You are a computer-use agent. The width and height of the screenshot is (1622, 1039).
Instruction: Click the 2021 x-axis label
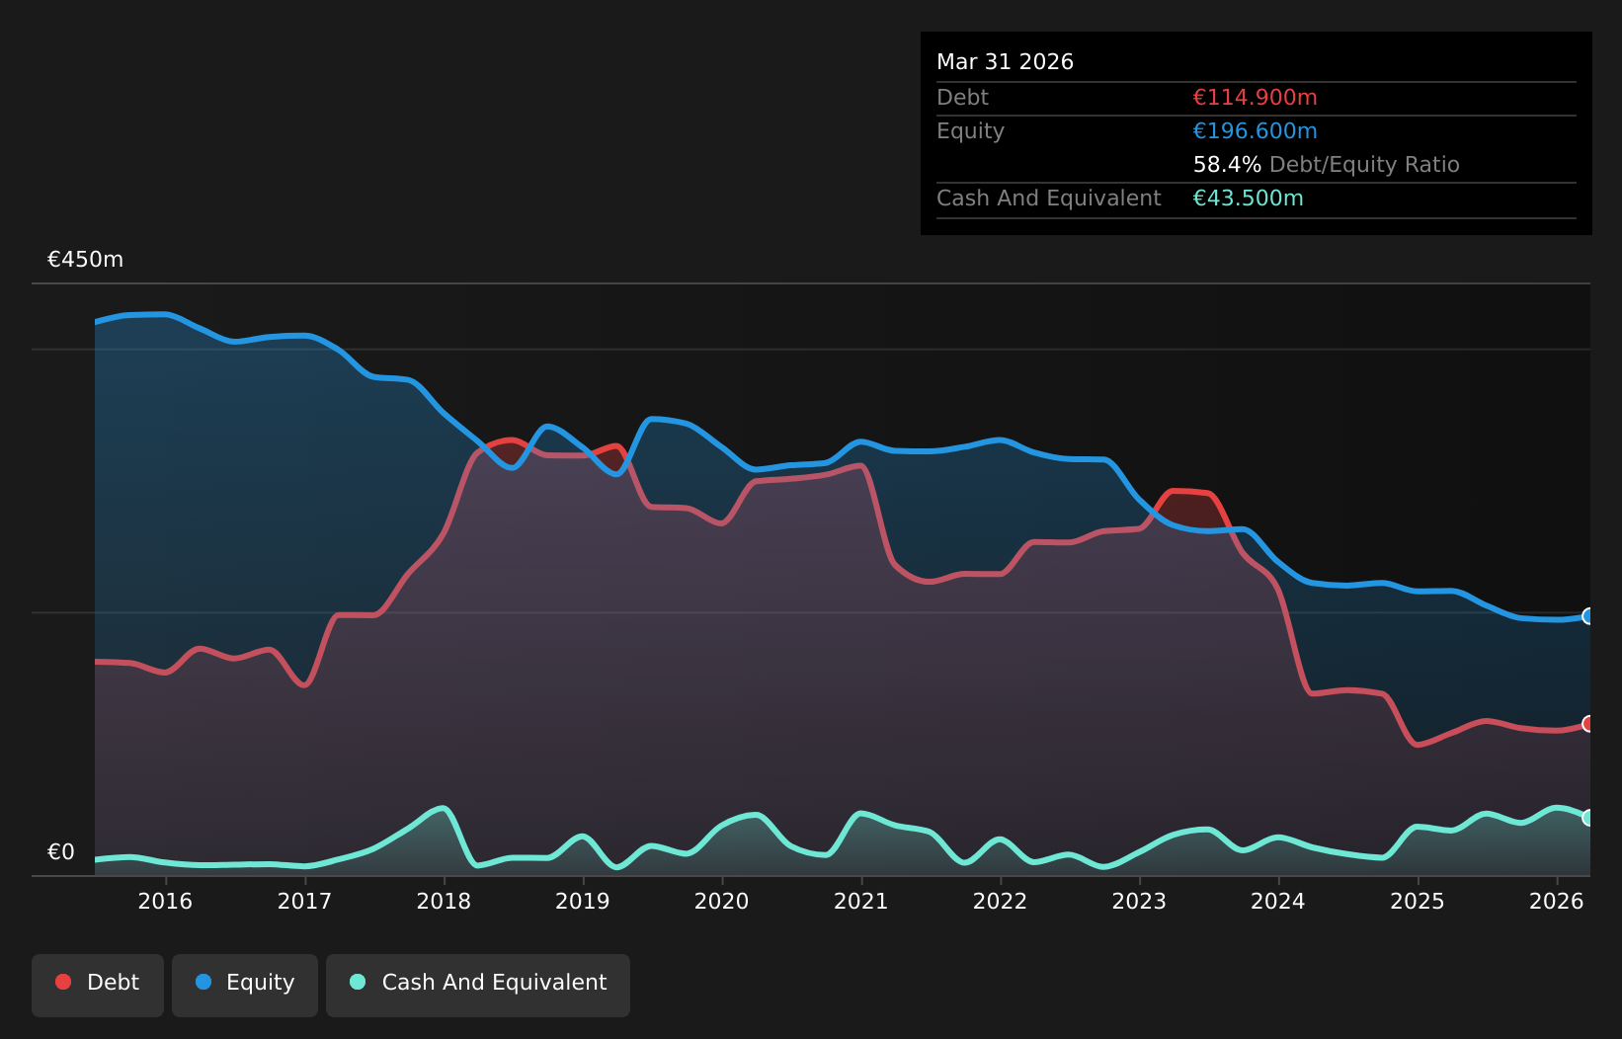(x=861, y=901)
